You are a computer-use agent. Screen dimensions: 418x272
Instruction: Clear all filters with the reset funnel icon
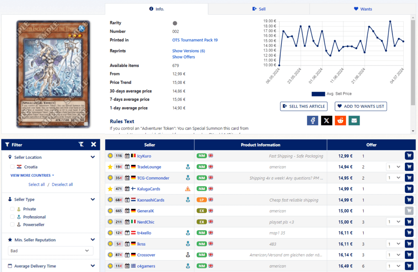coord(81,145)
